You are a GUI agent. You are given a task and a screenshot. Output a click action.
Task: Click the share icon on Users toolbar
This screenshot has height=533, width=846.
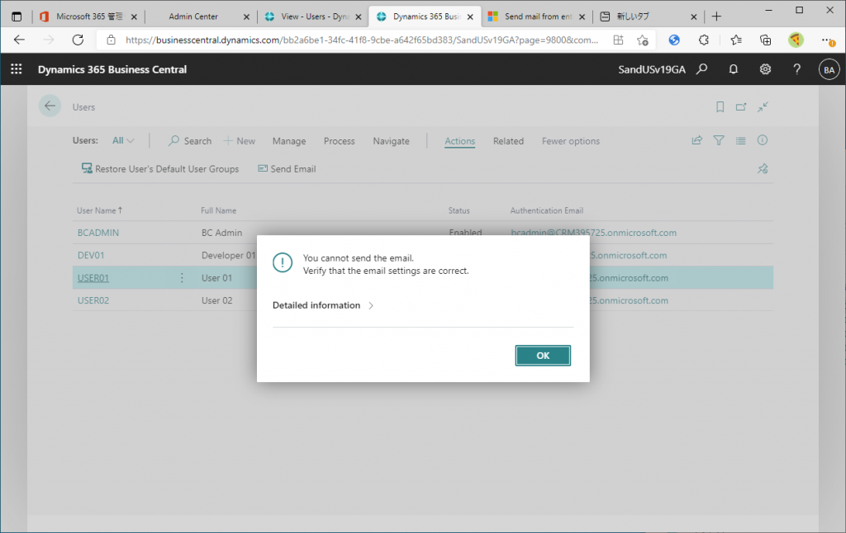point(697,140)
